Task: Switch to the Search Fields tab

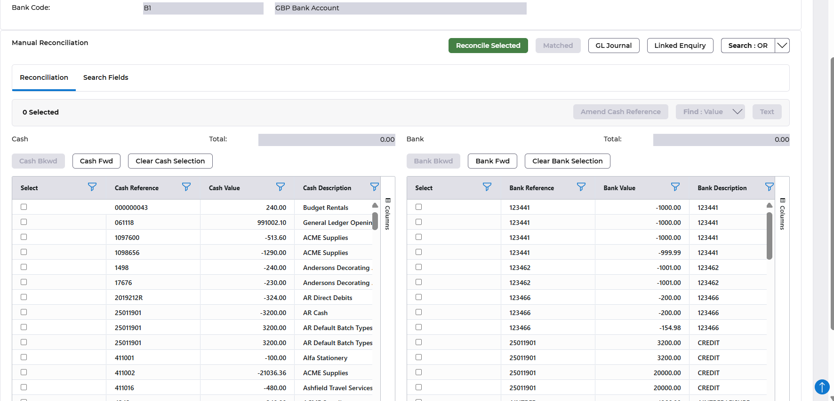Action: (x=105, y=77)
